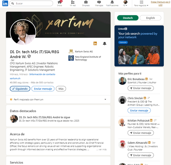Open Eric Bonabeau profile name link

click(x=136, y=79)
